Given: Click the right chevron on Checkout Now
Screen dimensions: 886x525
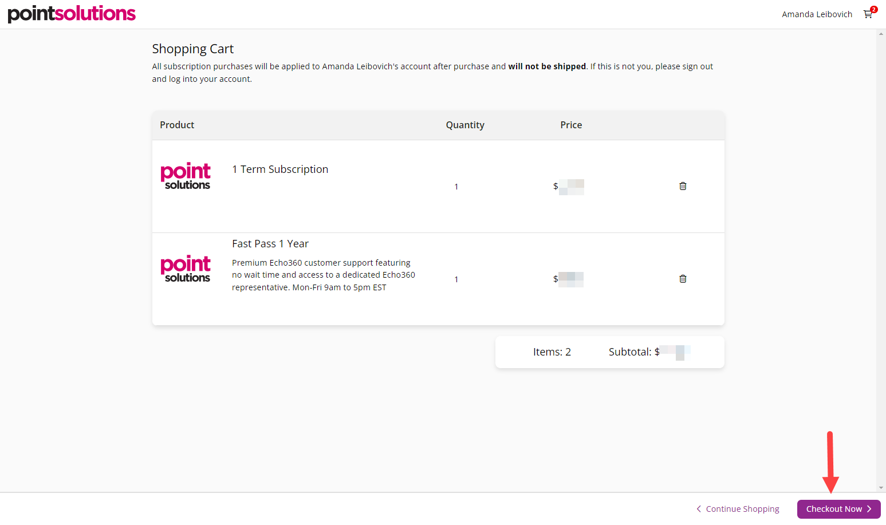Looking at the screenshot, I should point(869,509).
